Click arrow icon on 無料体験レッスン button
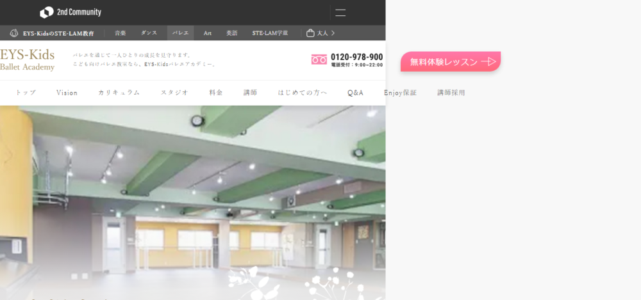The height and width of the screenshot is (300, 641). pyautogui.click(x=488, y=61)
